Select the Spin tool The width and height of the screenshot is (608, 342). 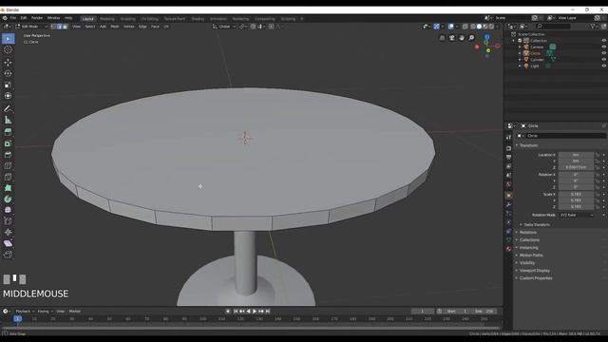(9, 199)
